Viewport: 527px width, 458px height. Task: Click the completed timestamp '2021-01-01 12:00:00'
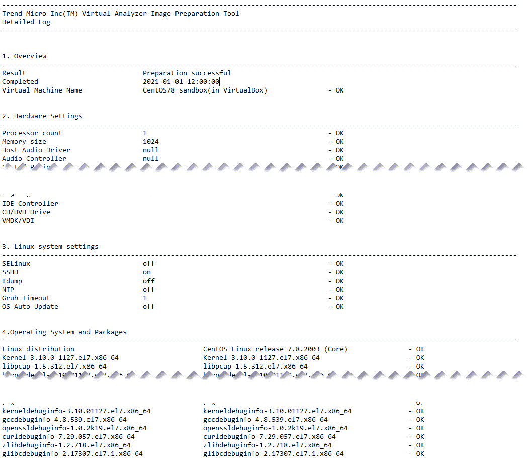point(181,81)
